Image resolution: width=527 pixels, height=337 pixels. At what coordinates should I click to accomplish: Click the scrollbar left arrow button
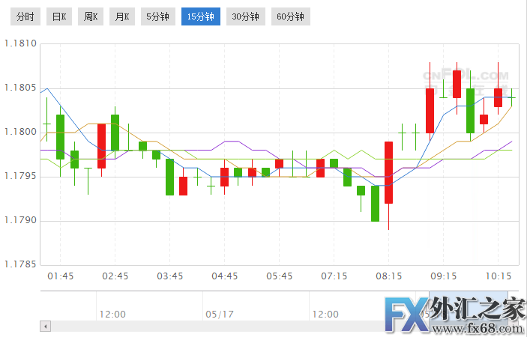coord(45,327)
